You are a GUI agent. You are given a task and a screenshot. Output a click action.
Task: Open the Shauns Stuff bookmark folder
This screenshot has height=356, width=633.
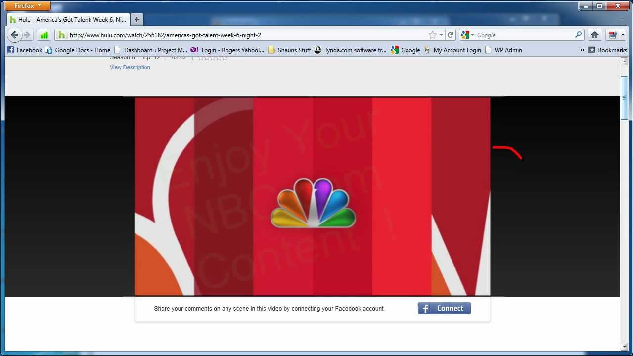point(289,50)
